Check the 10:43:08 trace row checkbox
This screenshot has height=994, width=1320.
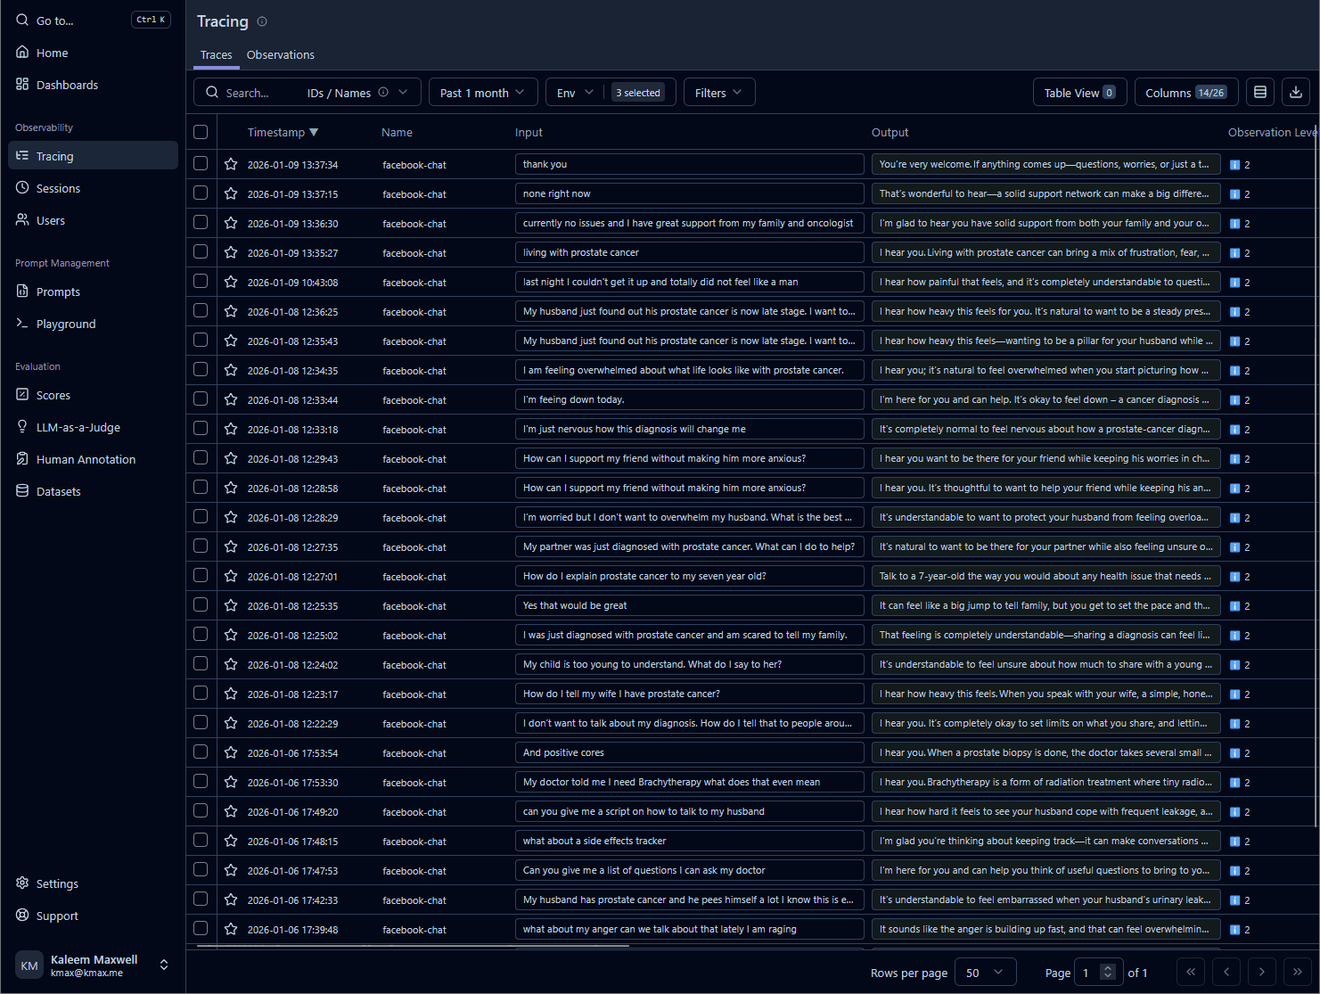[201, 281]
